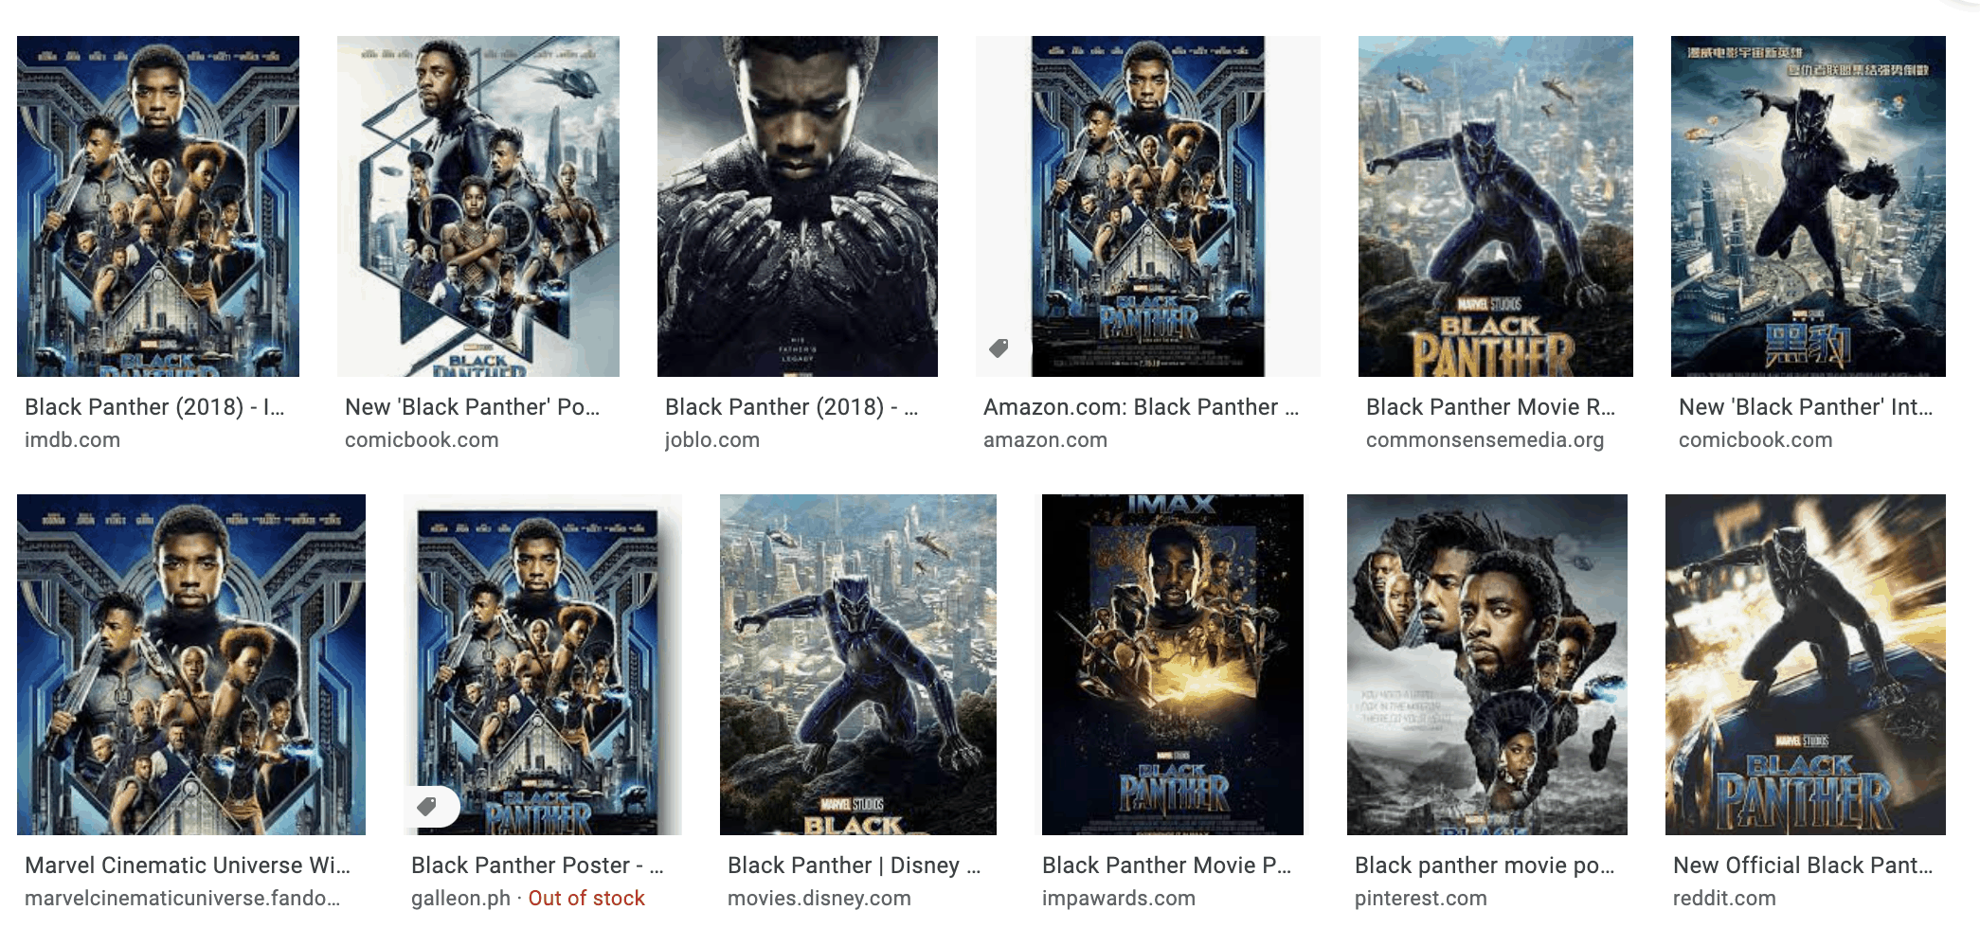Open the Chinese international poster from comicbook.com

tap(1809, 206)
